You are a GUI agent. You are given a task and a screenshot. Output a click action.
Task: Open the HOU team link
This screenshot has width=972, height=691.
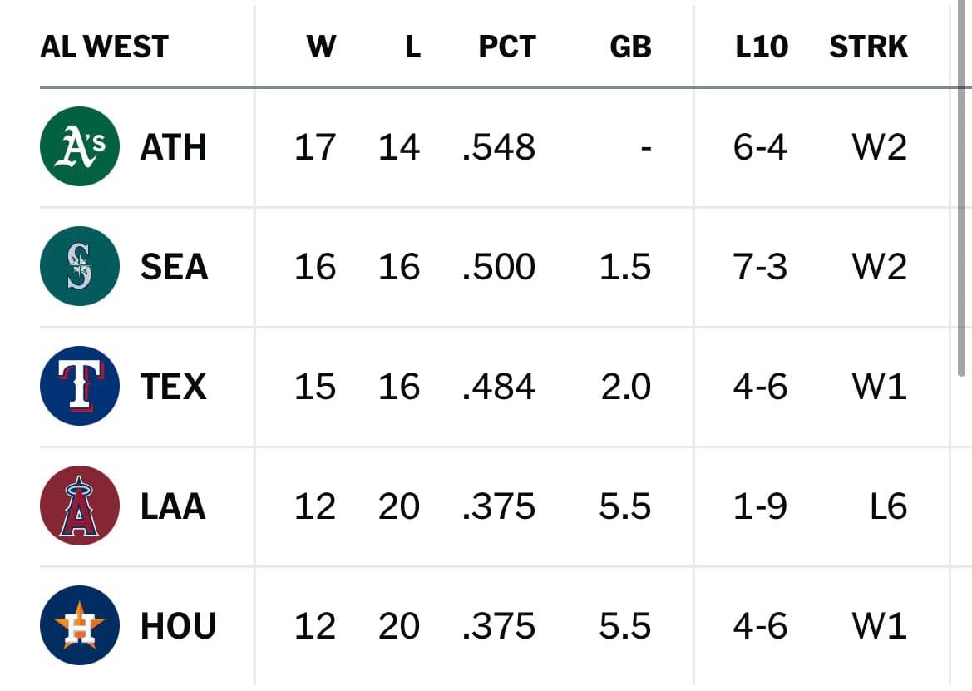tap(179, 625)
